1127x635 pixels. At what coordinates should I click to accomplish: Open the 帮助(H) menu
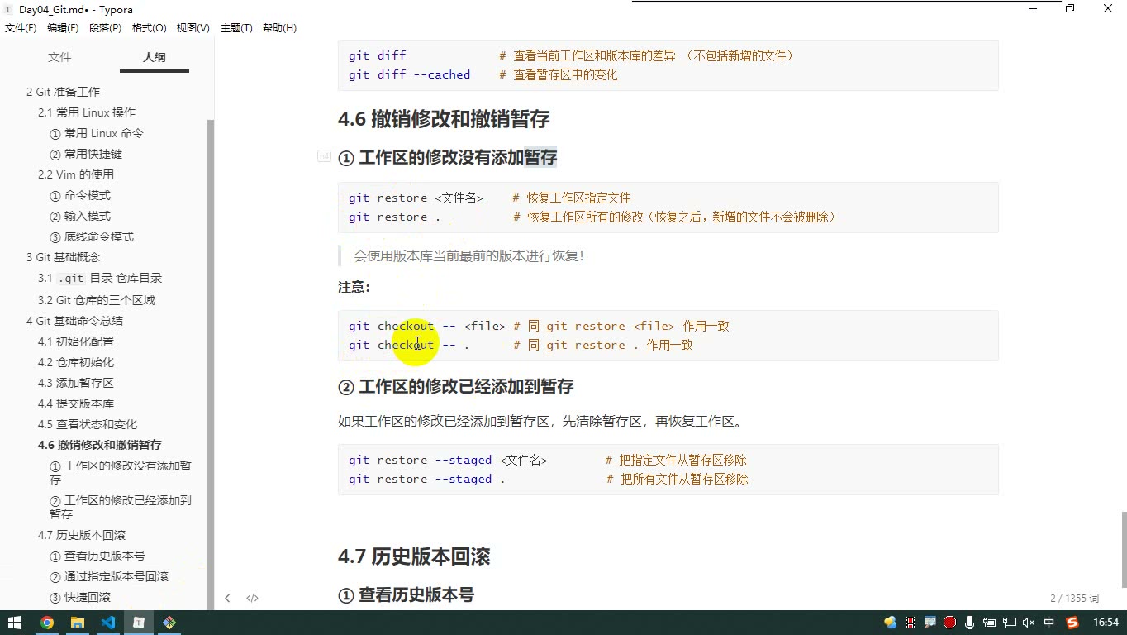pos(279,28)
